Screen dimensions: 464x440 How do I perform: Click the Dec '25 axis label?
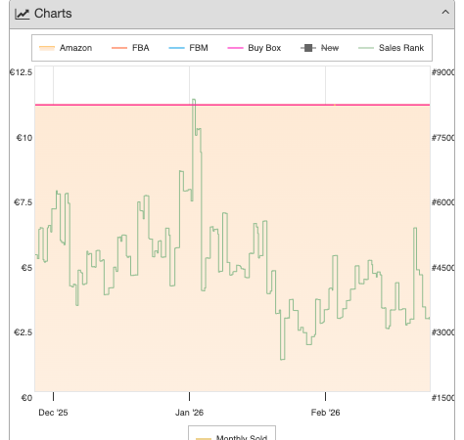pyautogui.click(x=53, y=413)
